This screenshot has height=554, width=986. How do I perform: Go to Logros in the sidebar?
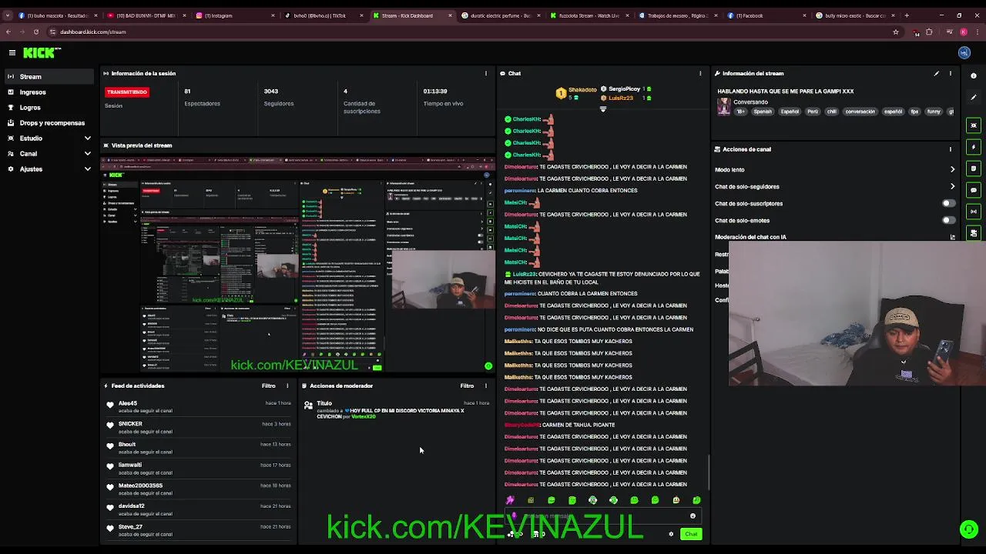tap(48, 107)
